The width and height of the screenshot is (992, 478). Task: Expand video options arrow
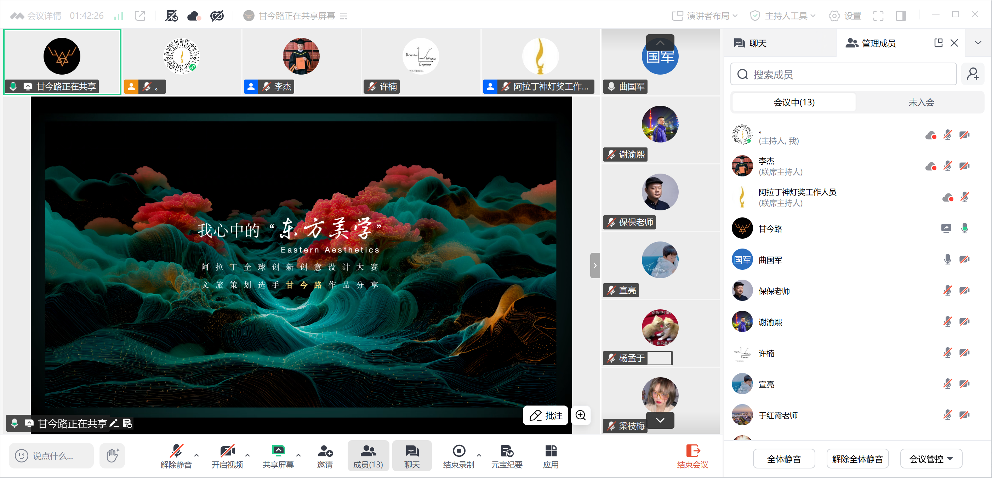[247, 455]
